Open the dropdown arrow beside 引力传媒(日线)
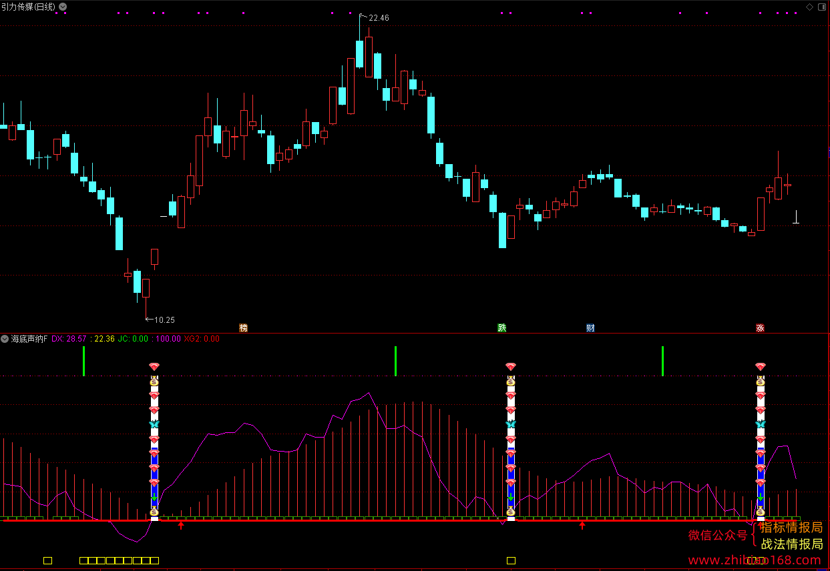Screen dimensions: 830x571 tap(63, 7)
